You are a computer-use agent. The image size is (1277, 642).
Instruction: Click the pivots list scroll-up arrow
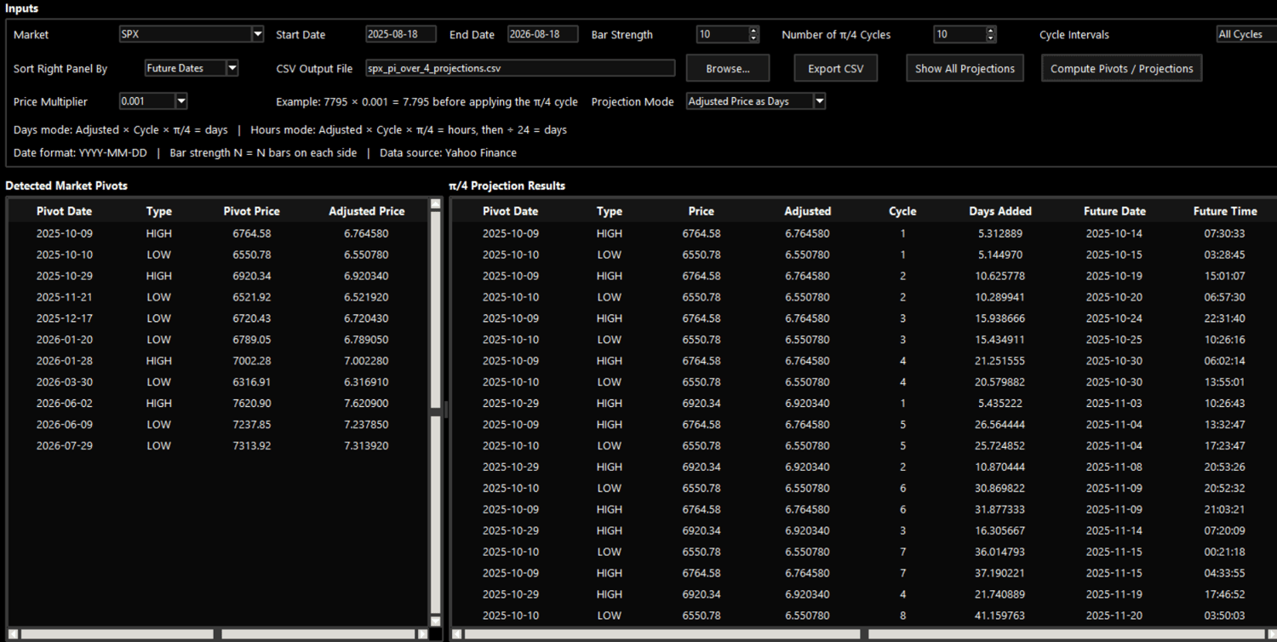pos(436,204)
